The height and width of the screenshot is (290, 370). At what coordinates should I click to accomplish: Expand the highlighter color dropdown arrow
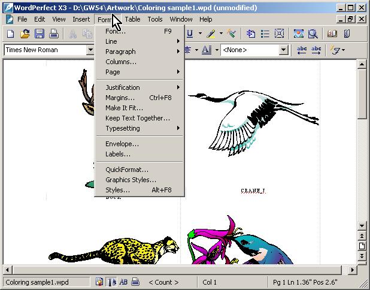221,34
